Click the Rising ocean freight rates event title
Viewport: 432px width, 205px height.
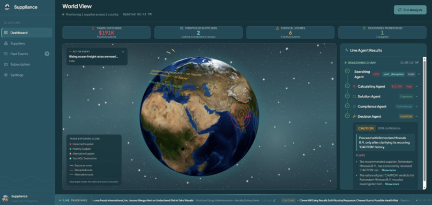tap(93, 56)
